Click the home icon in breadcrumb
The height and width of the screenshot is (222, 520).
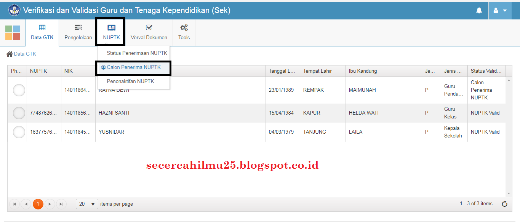(10, 54)
